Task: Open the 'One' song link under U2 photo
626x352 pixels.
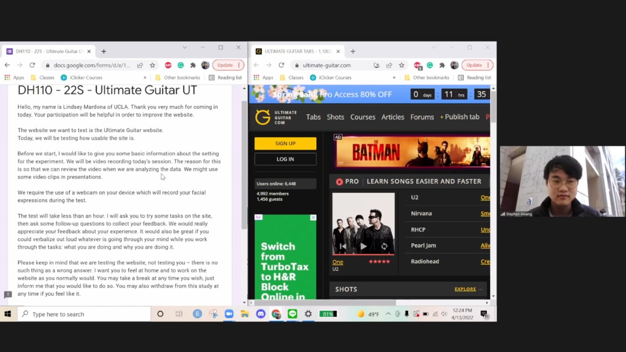Action: pos(338,262)
